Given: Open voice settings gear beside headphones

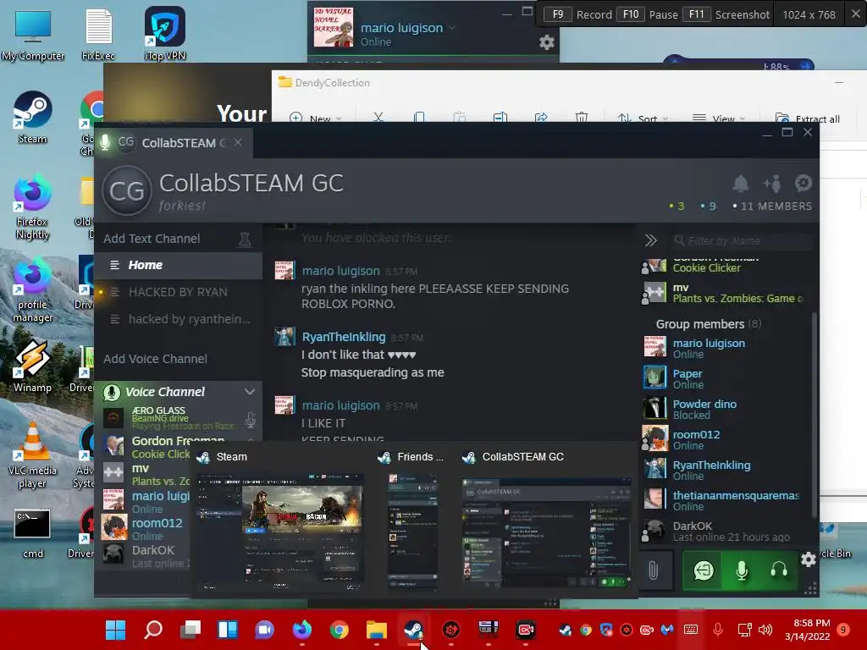Looking at the screenshot, I should coord(808,560).
